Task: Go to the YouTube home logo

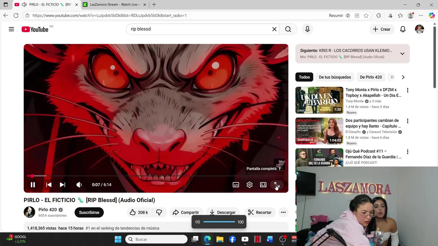Action: tap(35, 29)
